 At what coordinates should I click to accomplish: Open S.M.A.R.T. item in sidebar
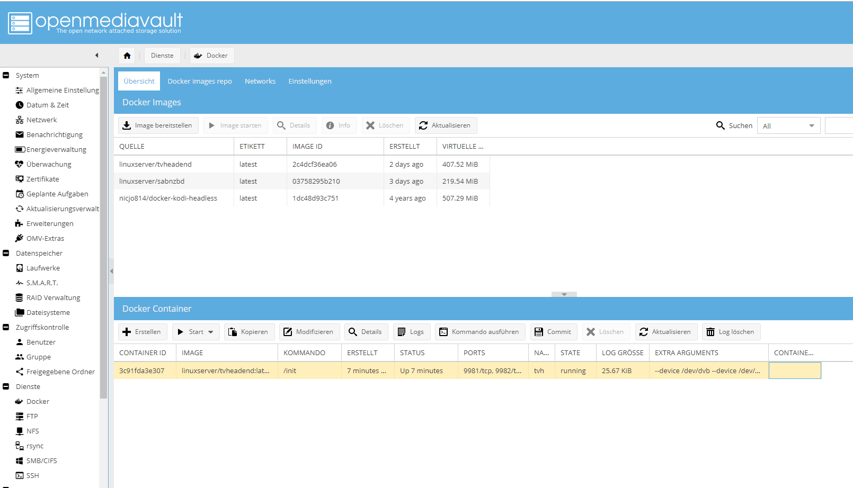[37, 283]
